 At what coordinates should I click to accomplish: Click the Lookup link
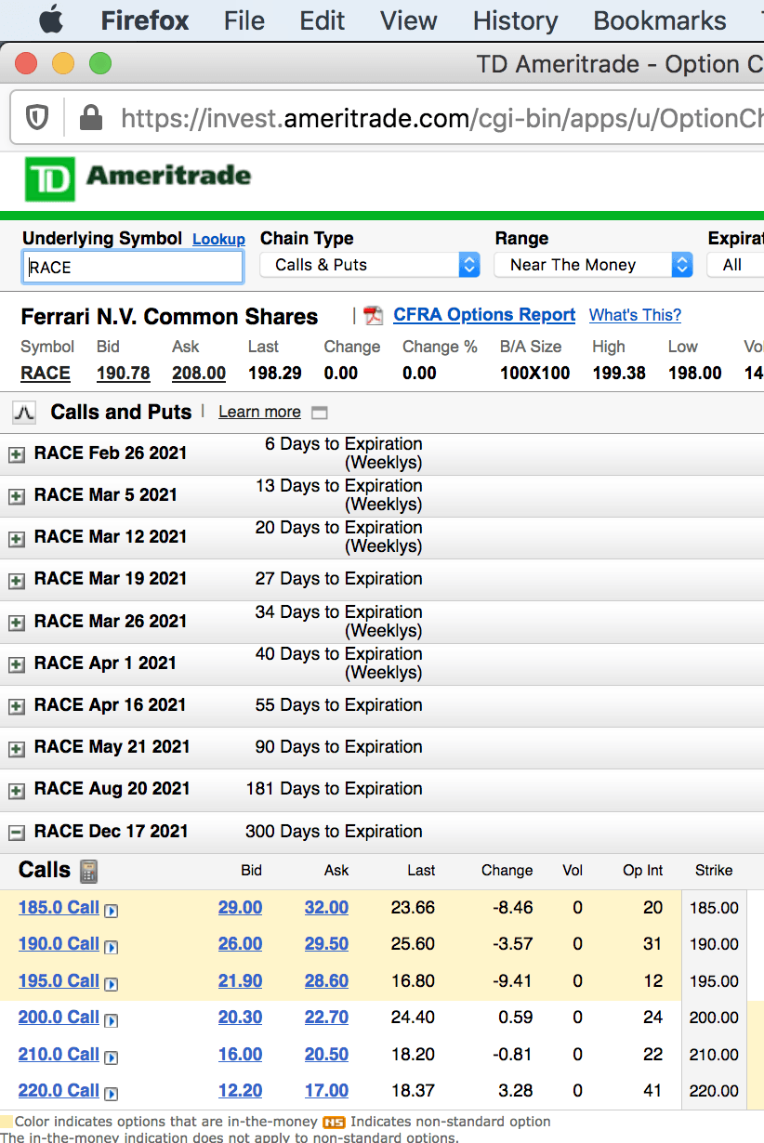pos(218,240)
